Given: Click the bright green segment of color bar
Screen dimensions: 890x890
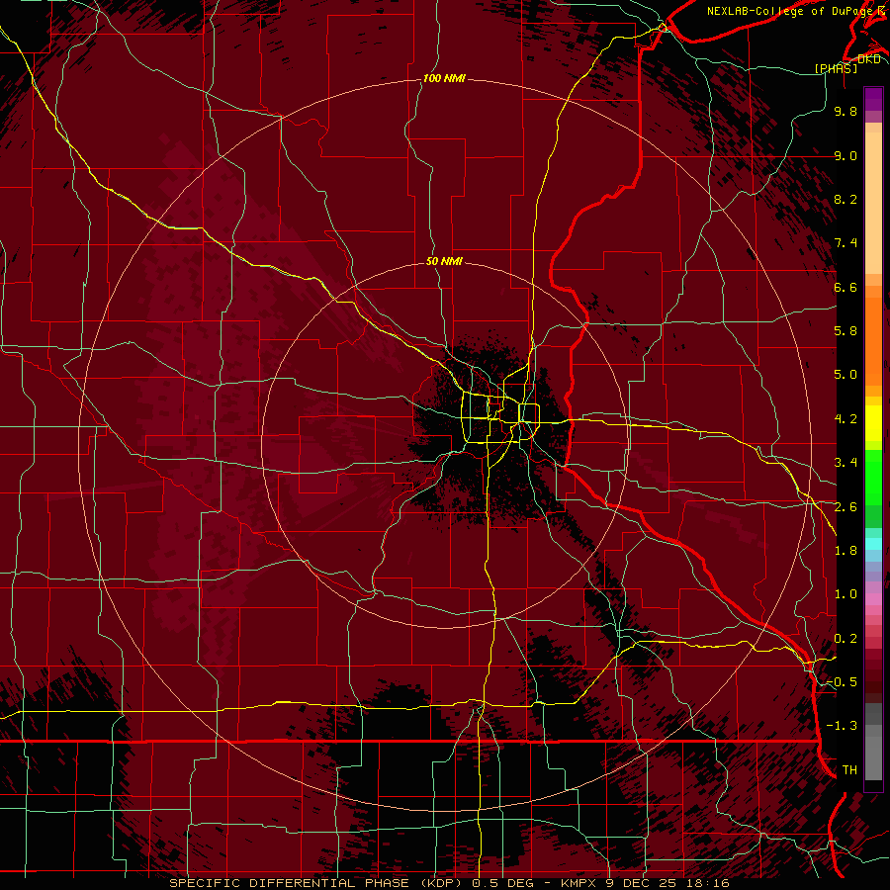Looking at the screenshot, I should point(873,477).
